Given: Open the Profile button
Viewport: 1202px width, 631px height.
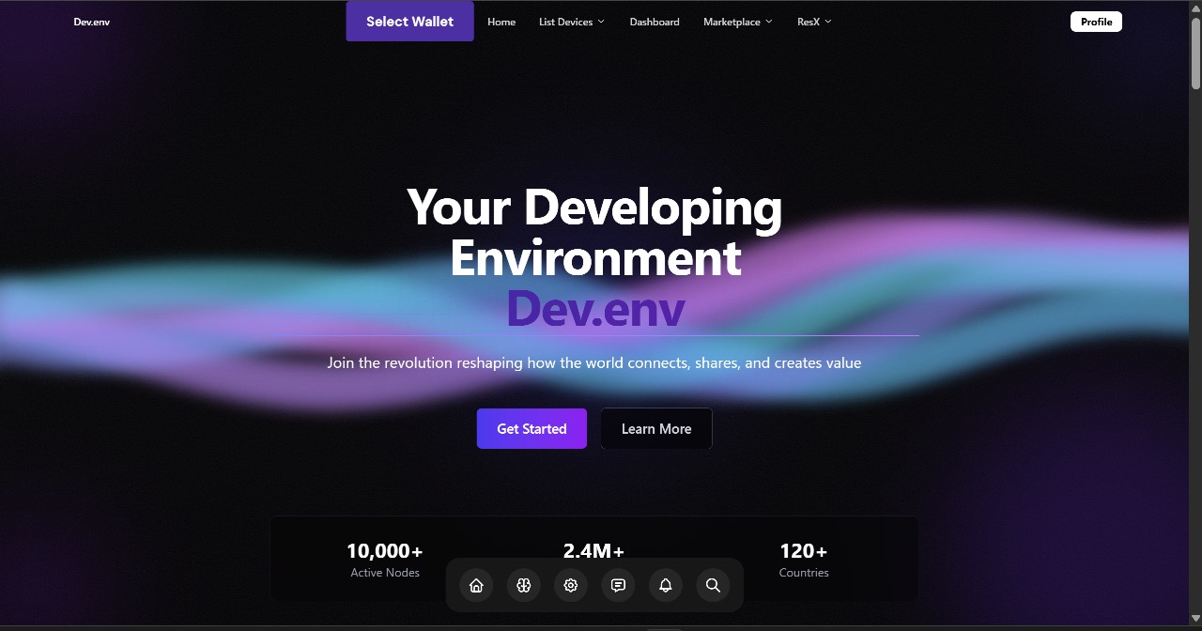Looking at the screenshot, I should pos(1096,22).
